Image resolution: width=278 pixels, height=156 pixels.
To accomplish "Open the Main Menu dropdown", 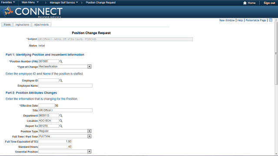I will pos(30,3).
